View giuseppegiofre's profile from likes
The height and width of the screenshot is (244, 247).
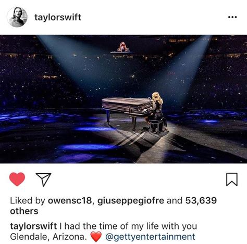coord(131,201)
